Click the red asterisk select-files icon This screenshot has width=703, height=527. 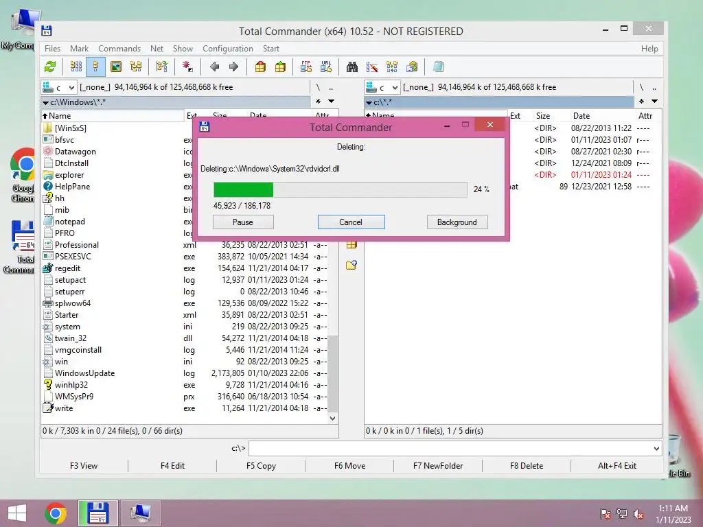tap(187, 67)
